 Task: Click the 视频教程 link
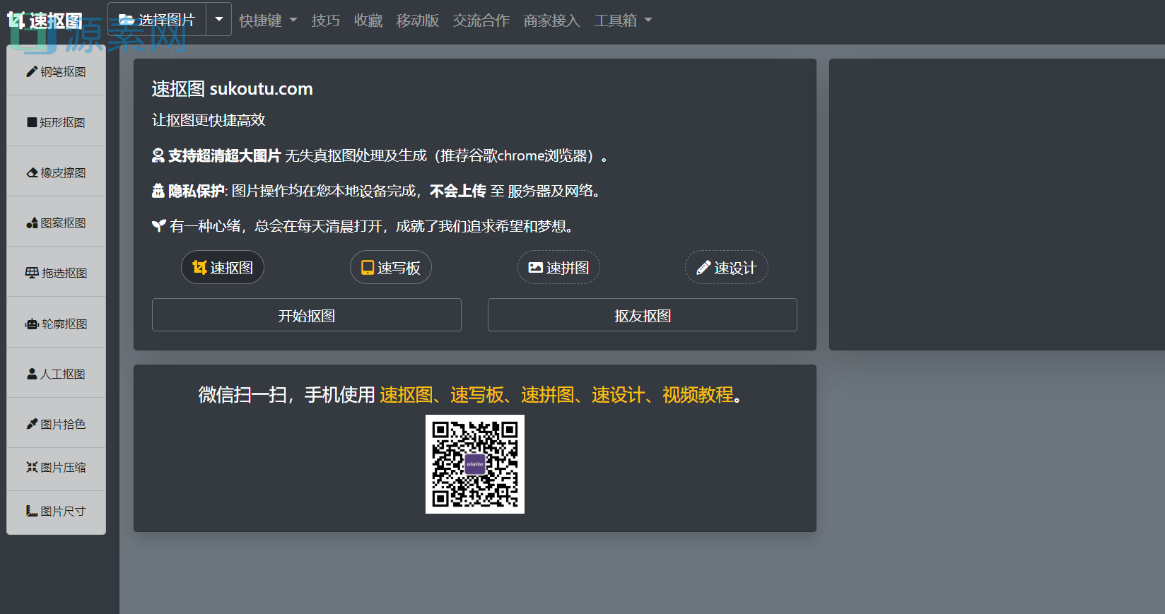(x=698, y=394)
